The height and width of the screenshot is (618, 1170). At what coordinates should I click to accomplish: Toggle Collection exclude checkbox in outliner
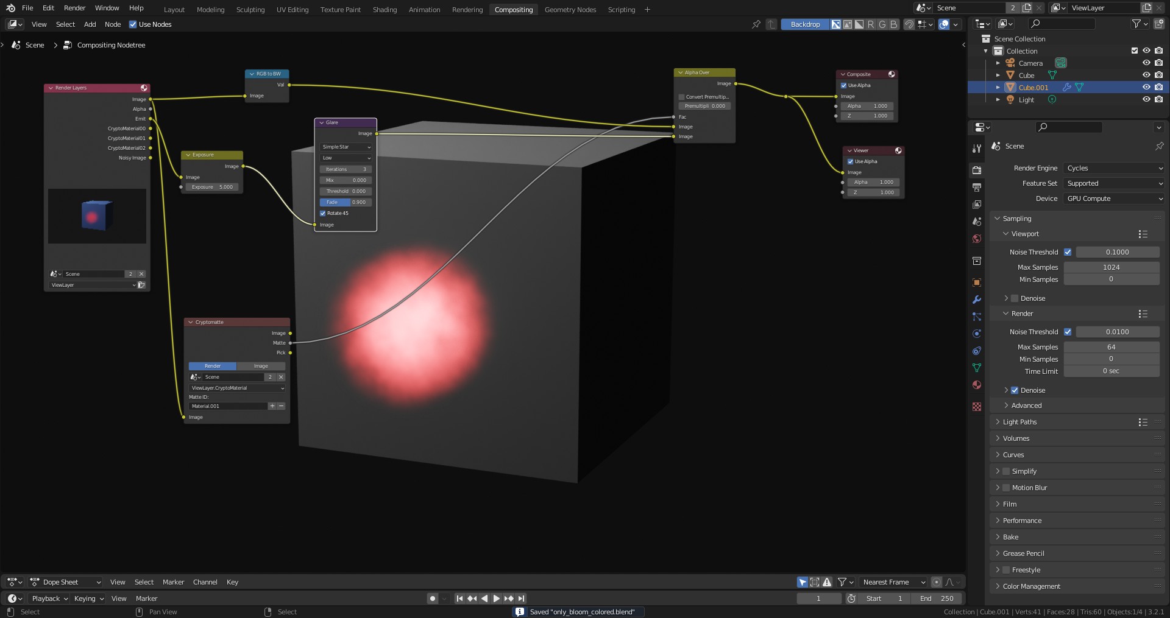point(1134,51)
